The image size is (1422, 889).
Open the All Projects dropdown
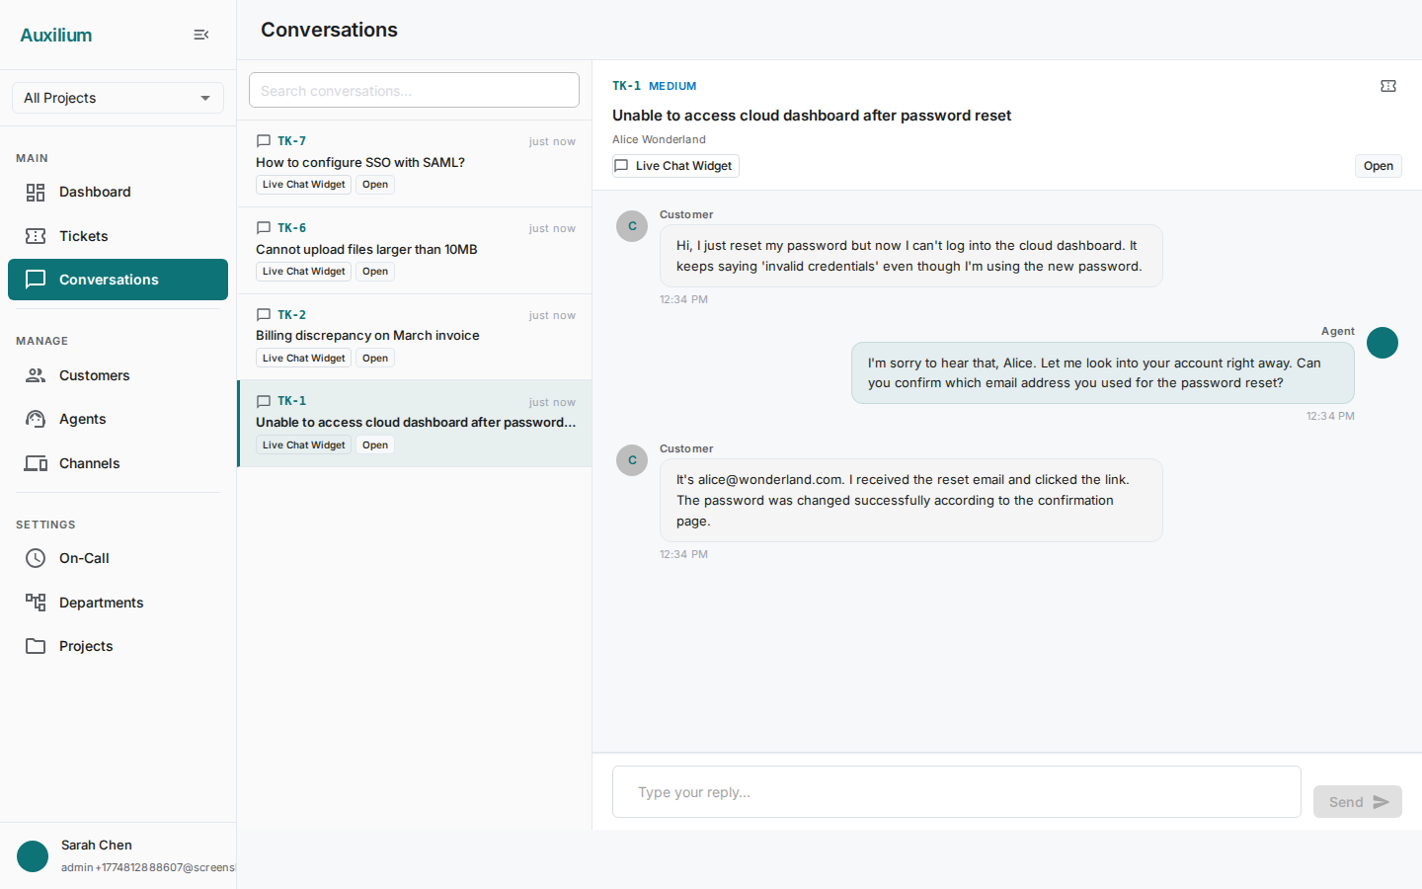pos(118,98)
